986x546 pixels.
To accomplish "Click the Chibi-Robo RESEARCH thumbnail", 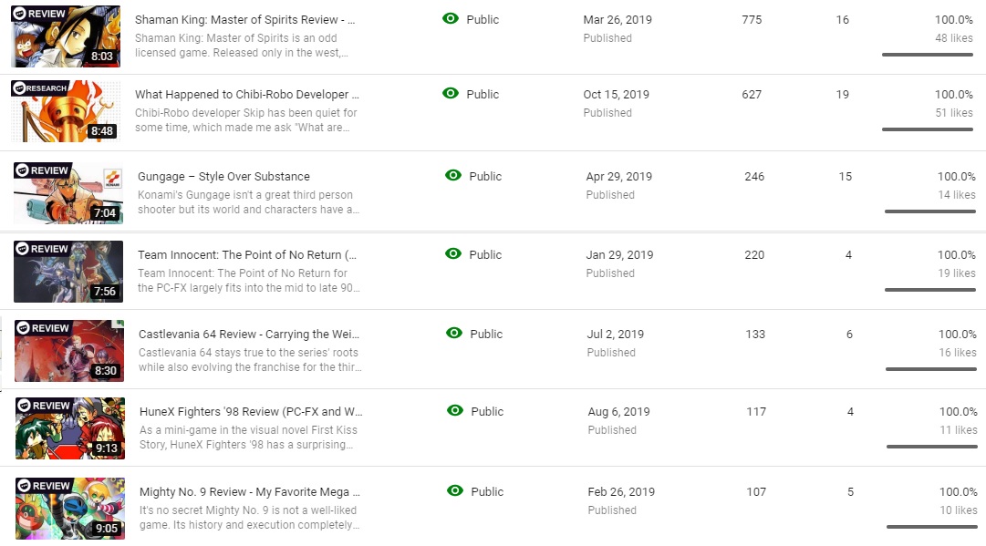I will click(65, 110).
